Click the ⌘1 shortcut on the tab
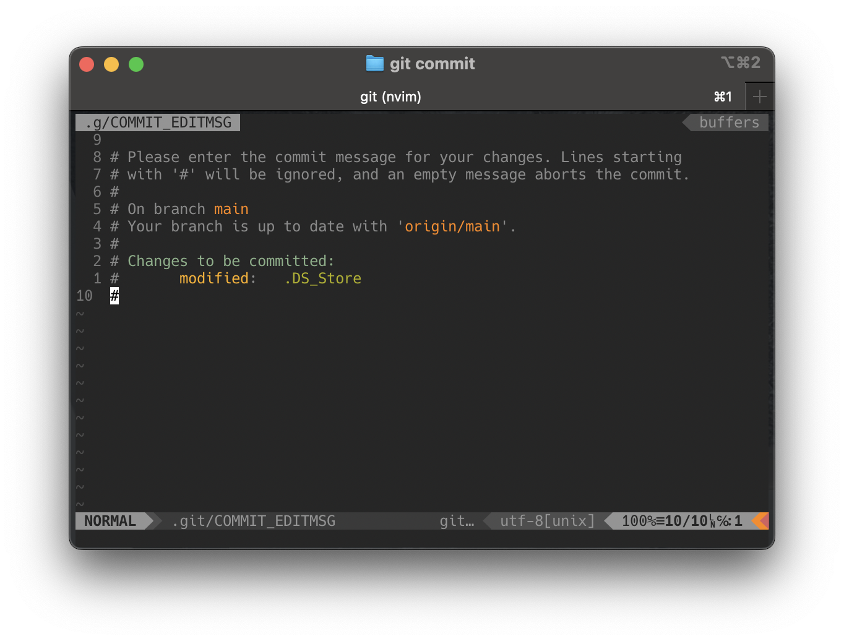 [x=723, y=97]
